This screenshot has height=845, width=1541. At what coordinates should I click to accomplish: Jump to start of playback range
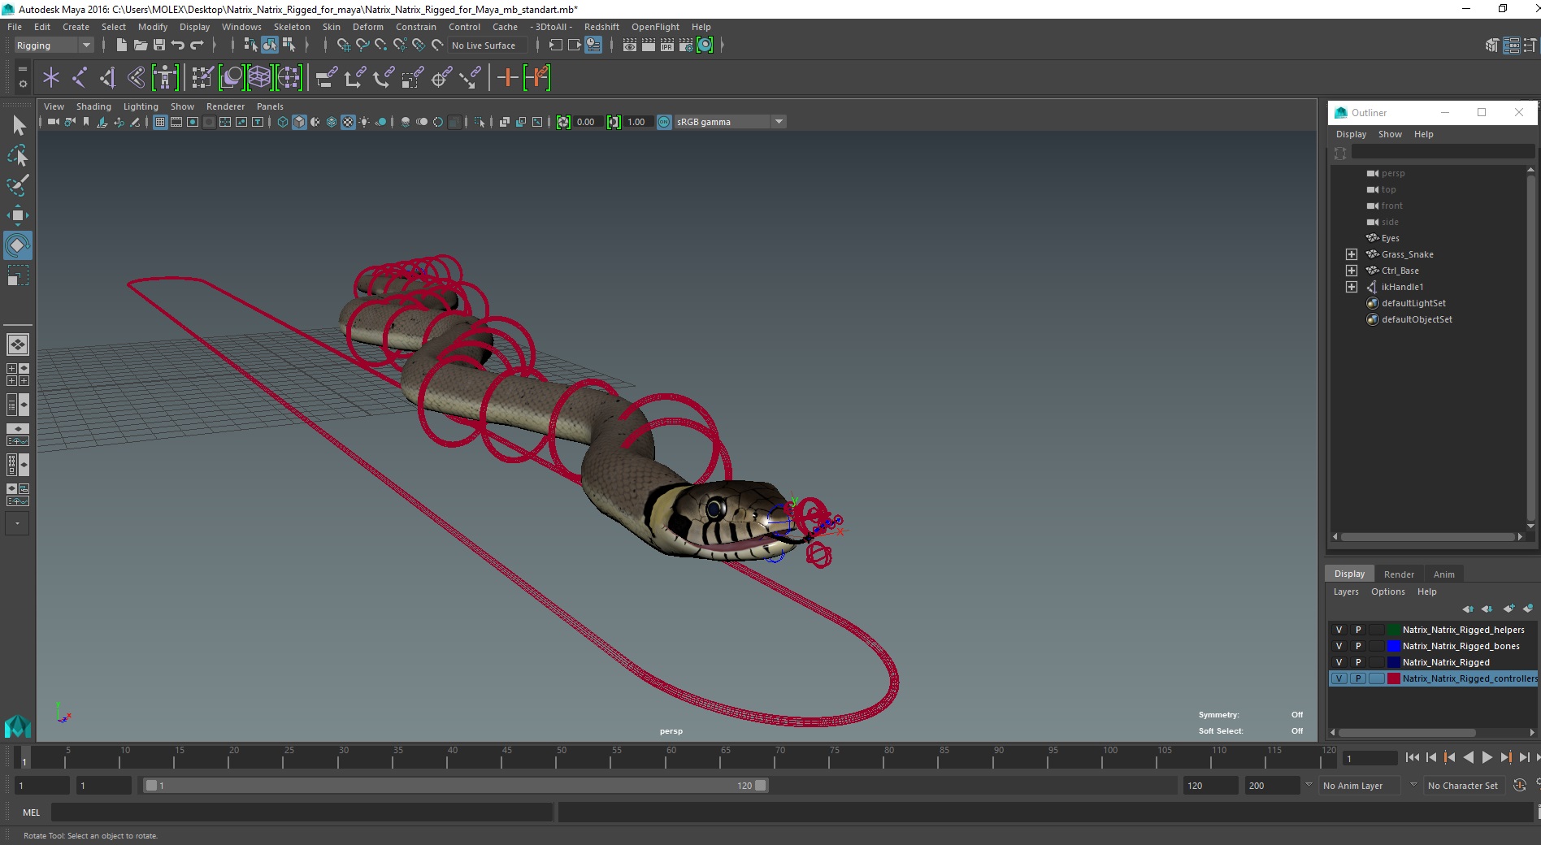[1413, 757]
